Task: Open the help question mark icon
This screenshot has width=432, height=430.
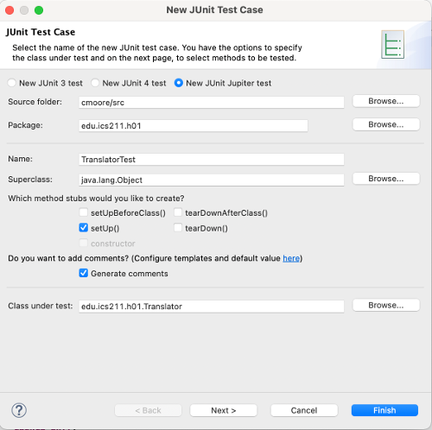Action: [19, 410]
